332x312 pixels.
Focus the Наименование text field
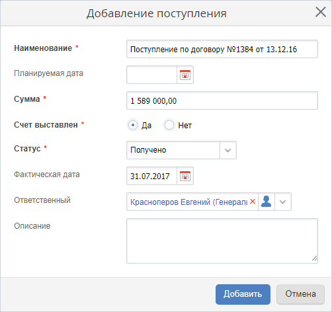coord(222,49)
